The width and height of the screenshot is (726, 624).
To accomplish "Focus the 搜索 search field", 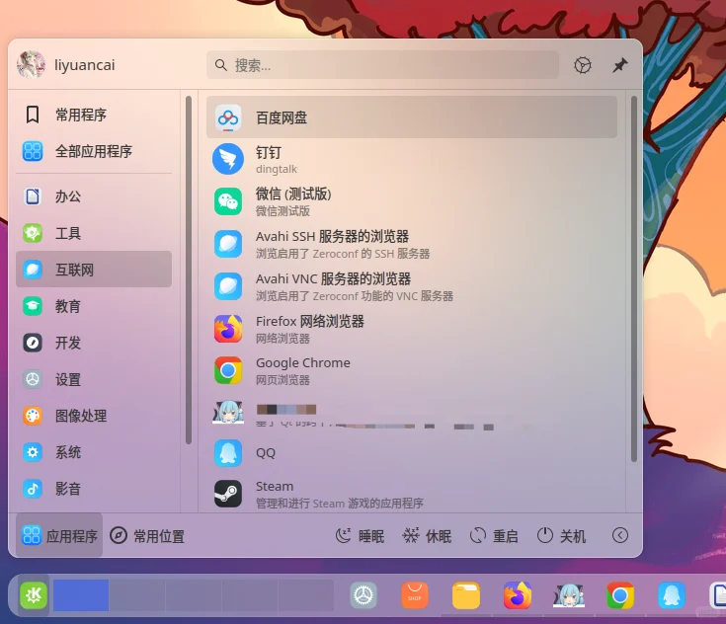I will [x=382, y=65].
